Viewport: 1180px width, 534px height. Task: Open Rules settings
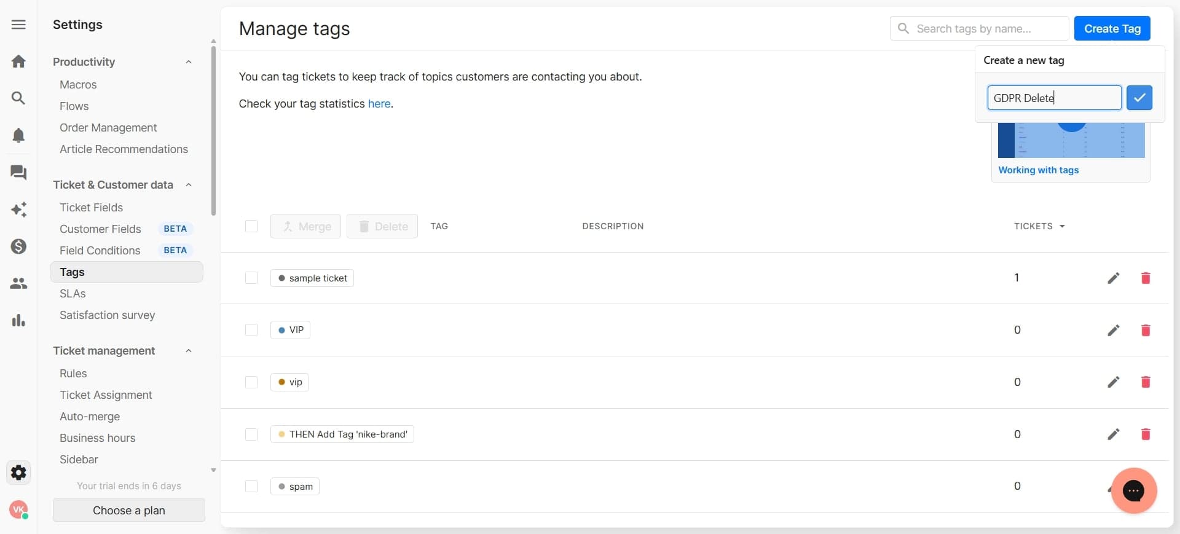(73, 374)
